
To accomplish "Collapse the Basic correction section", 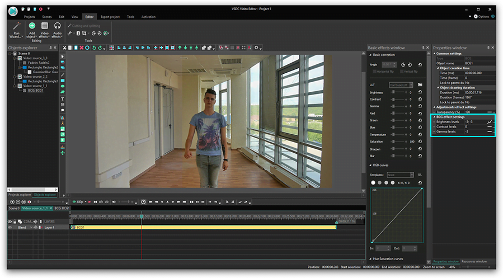I will pos(370,55).
